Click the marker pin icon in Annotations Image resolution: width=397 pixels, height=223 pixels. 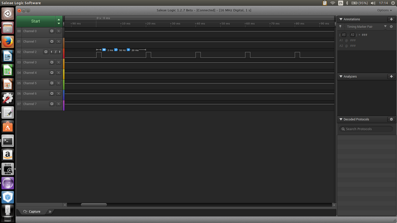pos(340,27)
